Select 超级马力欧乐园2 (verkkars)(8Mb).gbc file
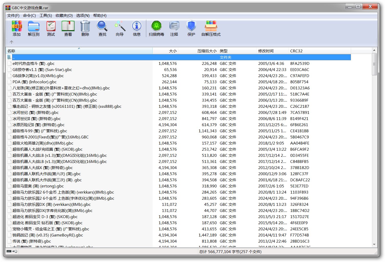 [63, 192]
